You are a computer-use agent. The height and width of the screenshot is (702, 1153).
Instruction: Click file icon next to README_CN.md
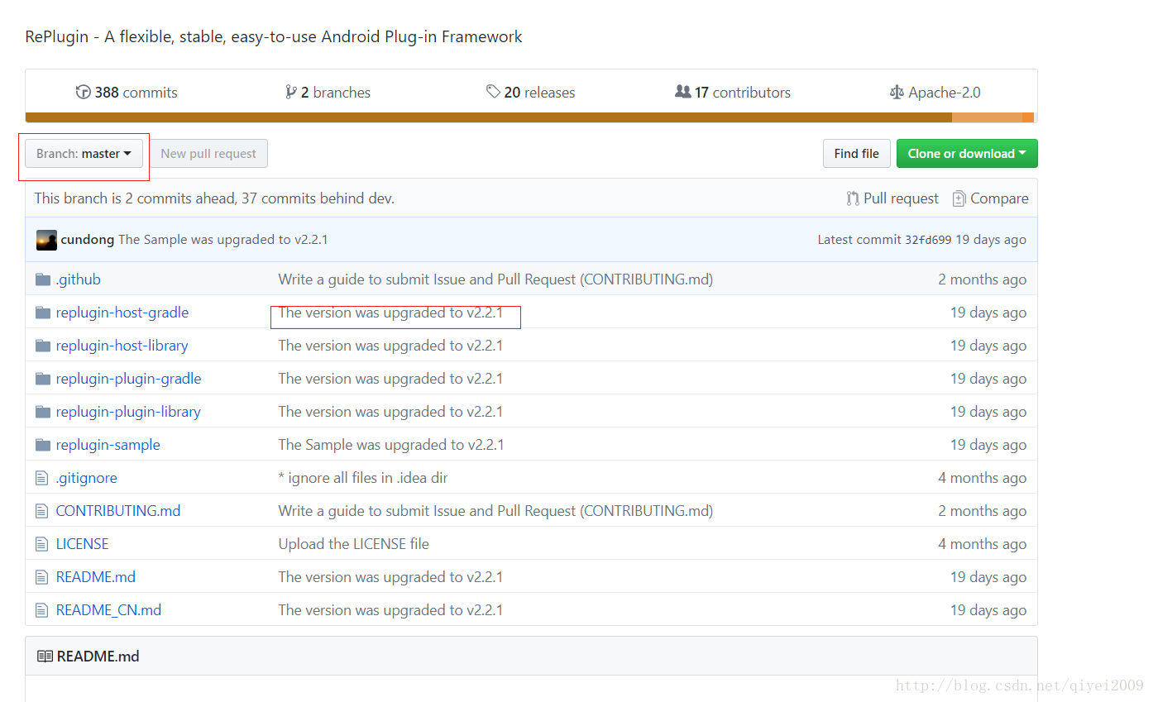42,610
